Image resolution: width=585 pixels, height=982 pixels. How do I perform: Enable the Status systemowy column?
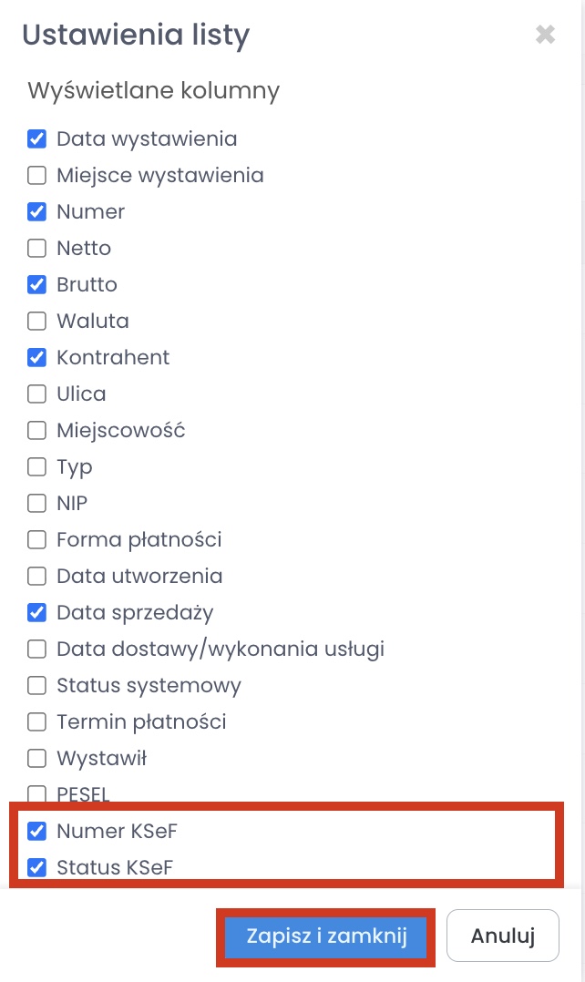37,686
